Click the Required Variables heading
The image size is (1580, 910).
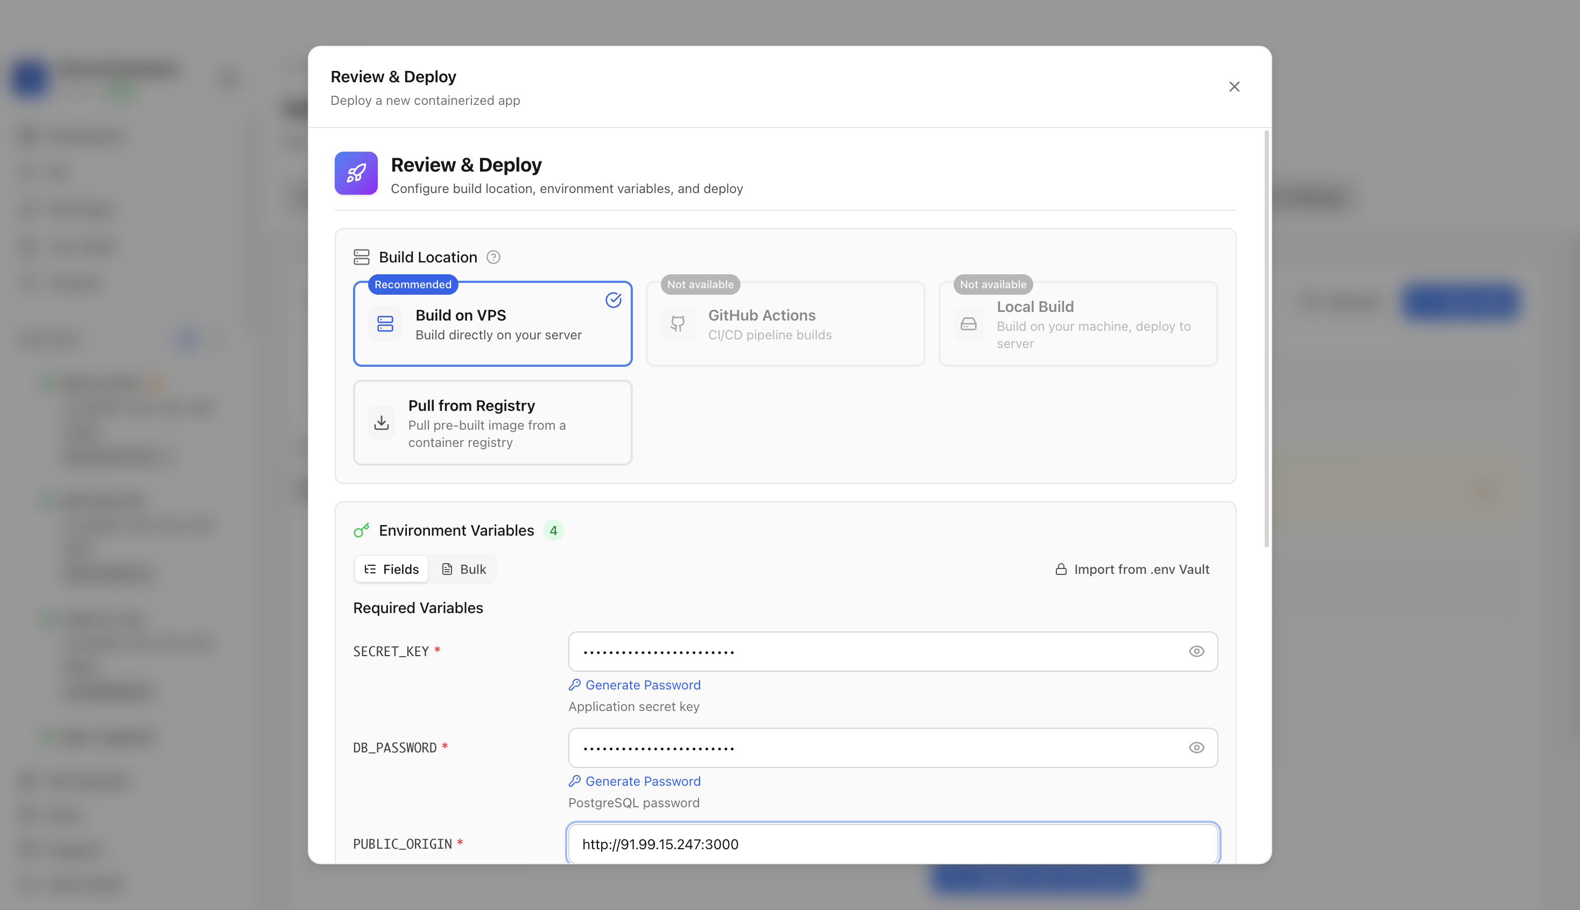click(418, 608)
